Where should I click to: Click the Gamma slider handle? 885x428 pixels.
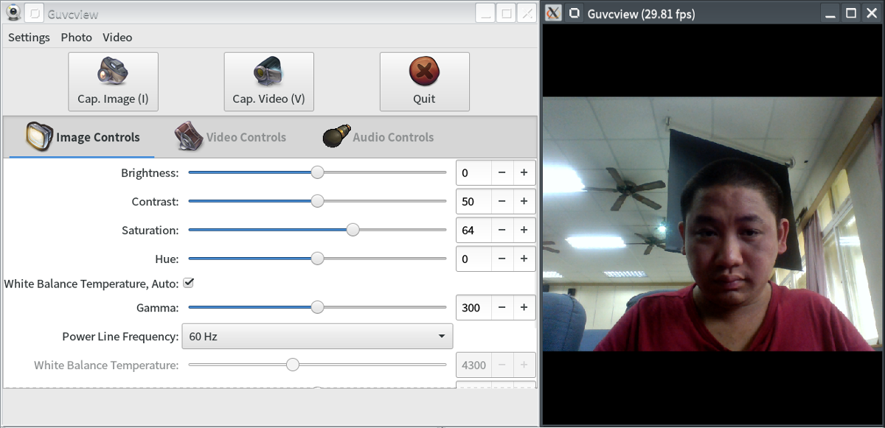[x=317, y=307]
